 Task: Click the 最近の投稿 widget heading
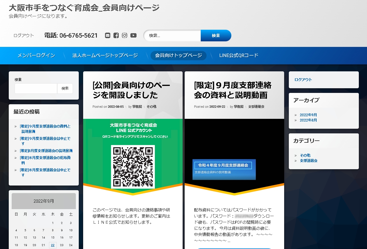(x=27, y=112)
